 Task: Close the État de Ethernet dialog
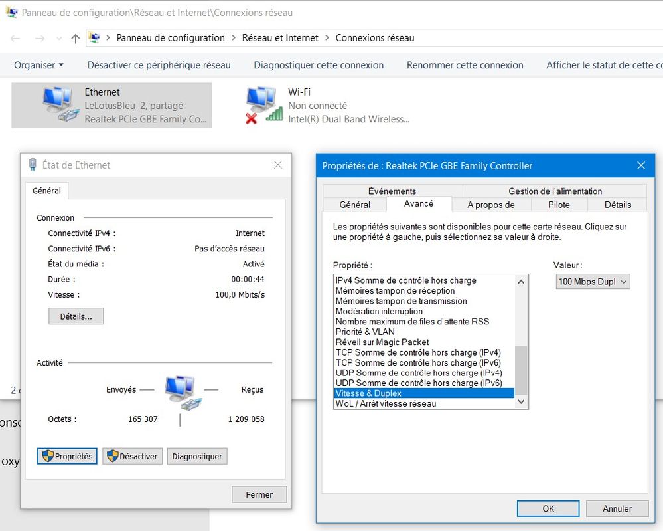(x=278, y=165)
